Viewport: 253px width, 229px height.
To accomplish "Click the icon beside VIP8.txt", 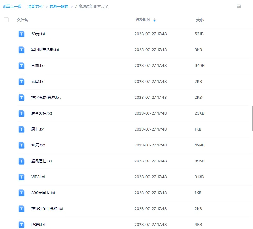I will 21,177.
